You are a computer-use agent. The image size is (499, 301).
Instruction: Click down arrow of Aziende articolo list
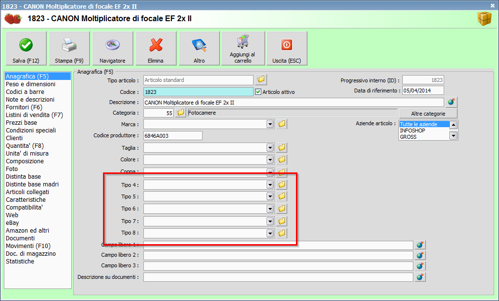pos(453,136)
